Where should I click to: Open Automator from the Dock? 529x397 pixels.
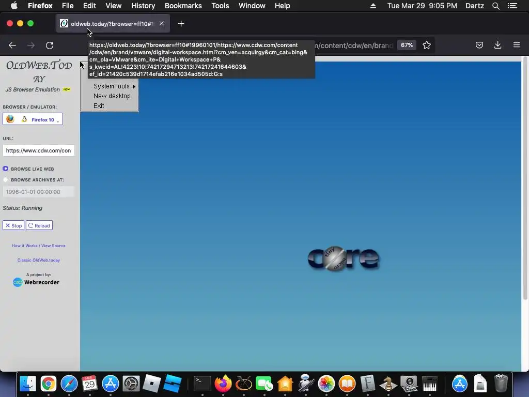tap(306, 384)
